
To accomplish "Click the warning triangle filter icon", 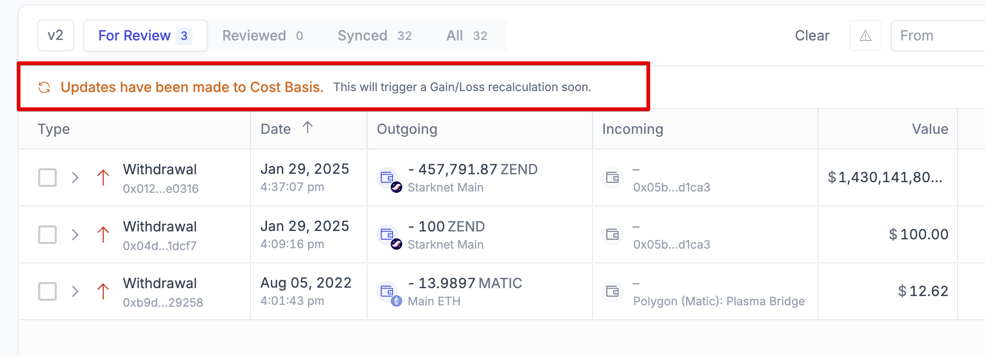I will tap(865, 36).
